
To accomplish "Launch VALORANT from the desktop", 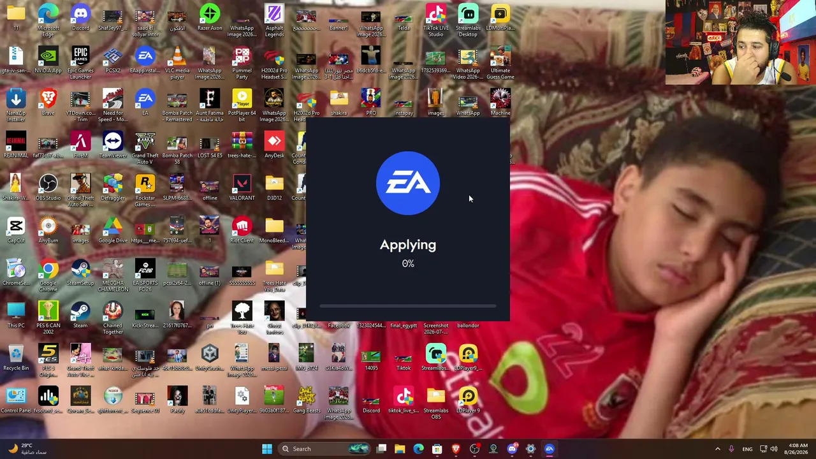I will [242, 188].
